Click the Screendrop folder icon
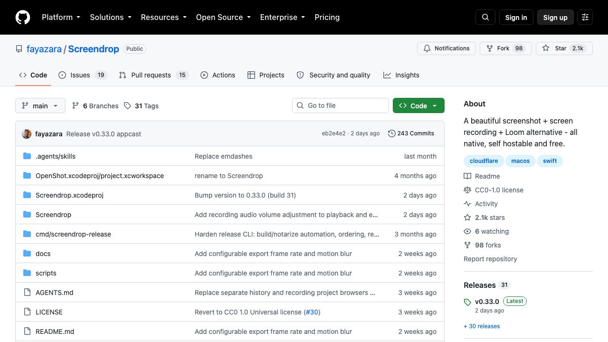The height and width of the screenshot is (342, 608). point(27,215)
